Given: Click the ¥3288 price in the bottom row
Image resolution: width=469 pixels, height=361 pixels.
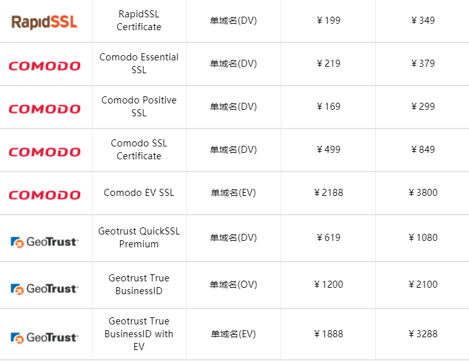Looking at the screenshot, I should coord(423,334).
